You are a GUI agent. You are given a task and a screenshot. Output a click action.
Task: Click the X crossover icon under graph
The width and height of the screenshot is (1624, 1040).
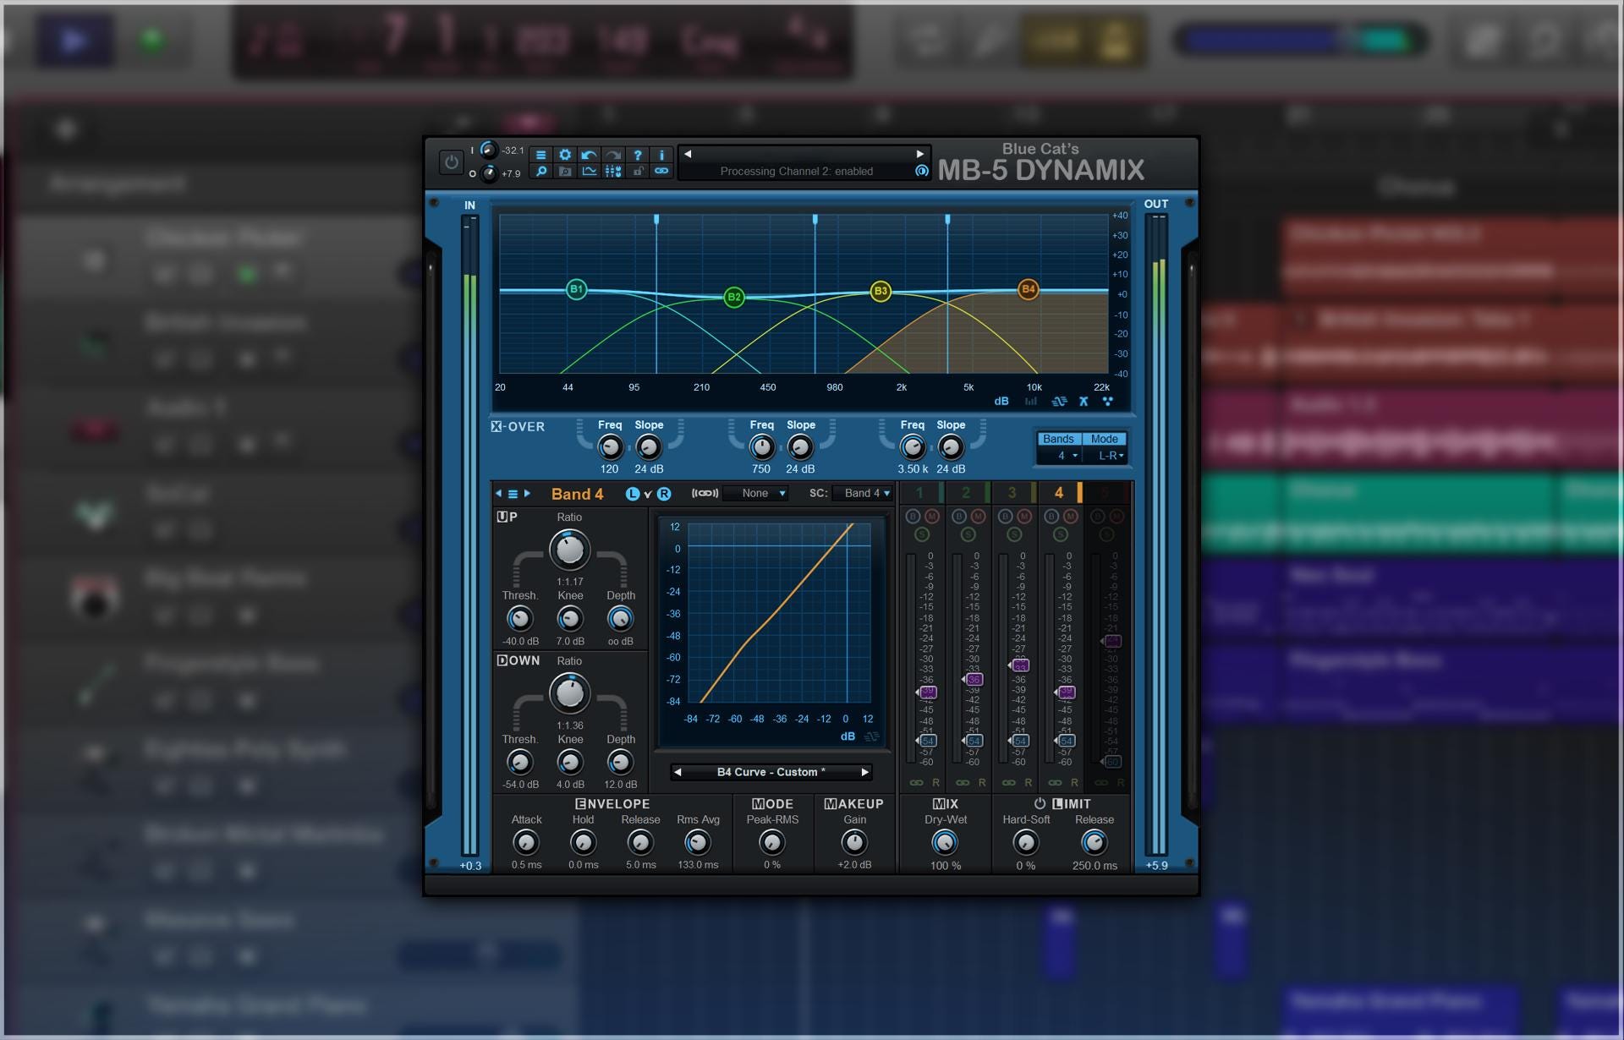coord(1084,402)
